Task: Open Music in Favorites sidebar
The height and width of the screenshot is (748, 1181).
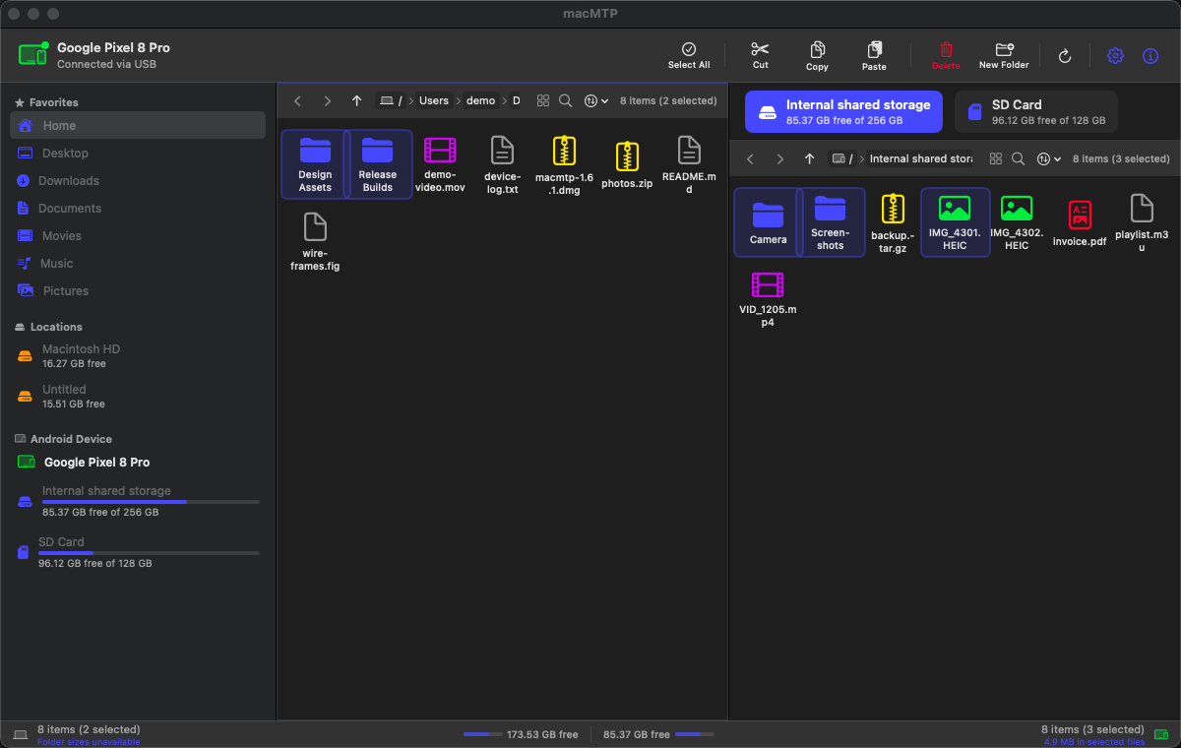Action: coord(138,263)
